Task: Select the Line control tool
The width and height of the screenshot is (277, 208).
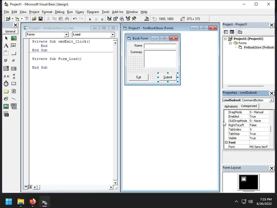Action: [14, 99]
